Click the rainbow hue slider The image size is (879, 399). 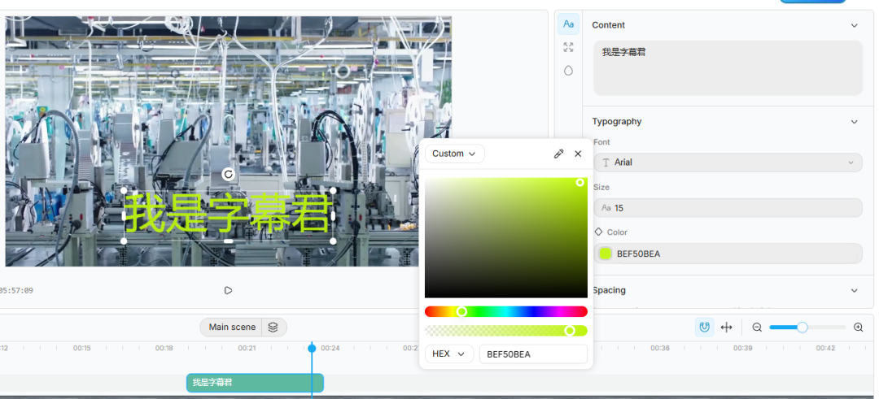(505, 312)
